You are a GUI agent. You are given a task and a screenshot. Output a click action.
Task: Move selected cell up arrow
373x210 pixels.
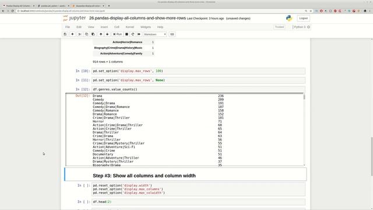click(x=101, y=34)
